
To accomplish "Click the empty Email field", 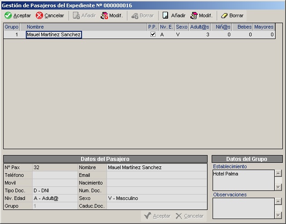I will [x=157, y=175].
